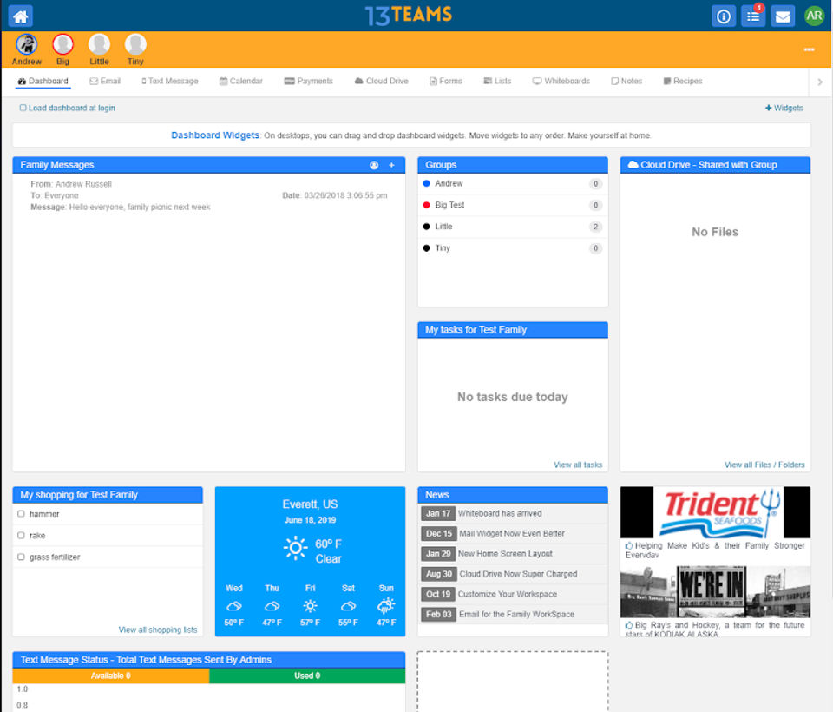
Task: Open the home icon in header
Action: tap(20, 16)
